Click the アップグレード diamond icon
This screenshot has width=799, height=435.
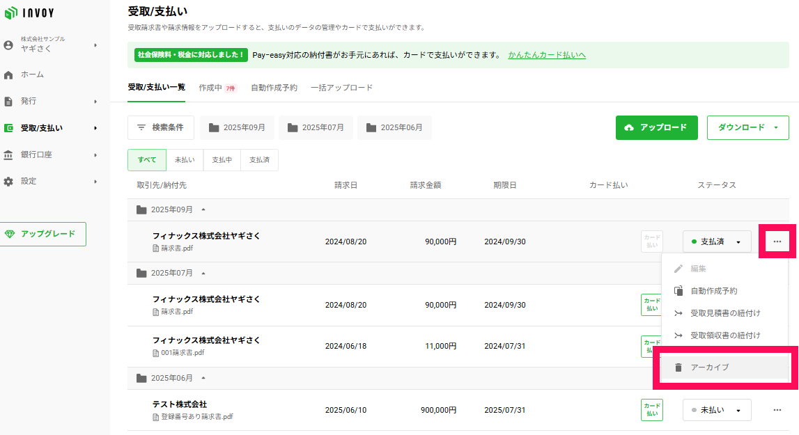tap(10, 234)
